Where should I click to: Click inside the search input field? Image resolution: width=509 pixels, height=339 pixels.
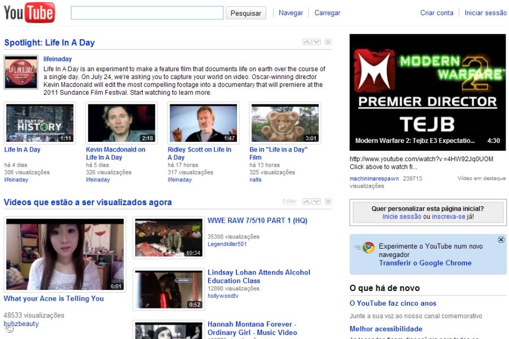146,12
